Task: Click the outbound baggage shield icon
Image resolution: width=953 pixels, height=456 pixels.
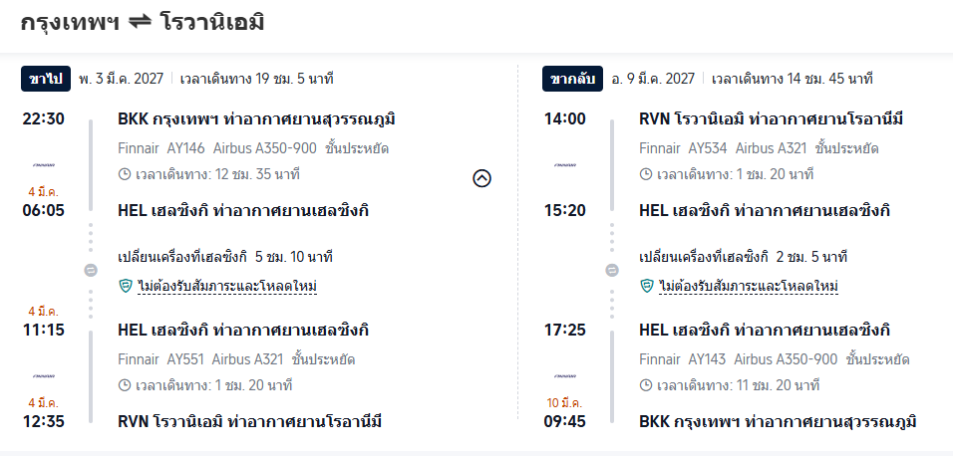Action: tap(126, 286)
